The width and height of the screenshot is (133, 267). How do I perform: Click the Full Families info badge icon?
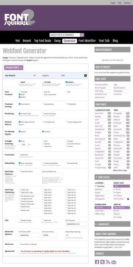click(x=128, y=199)
